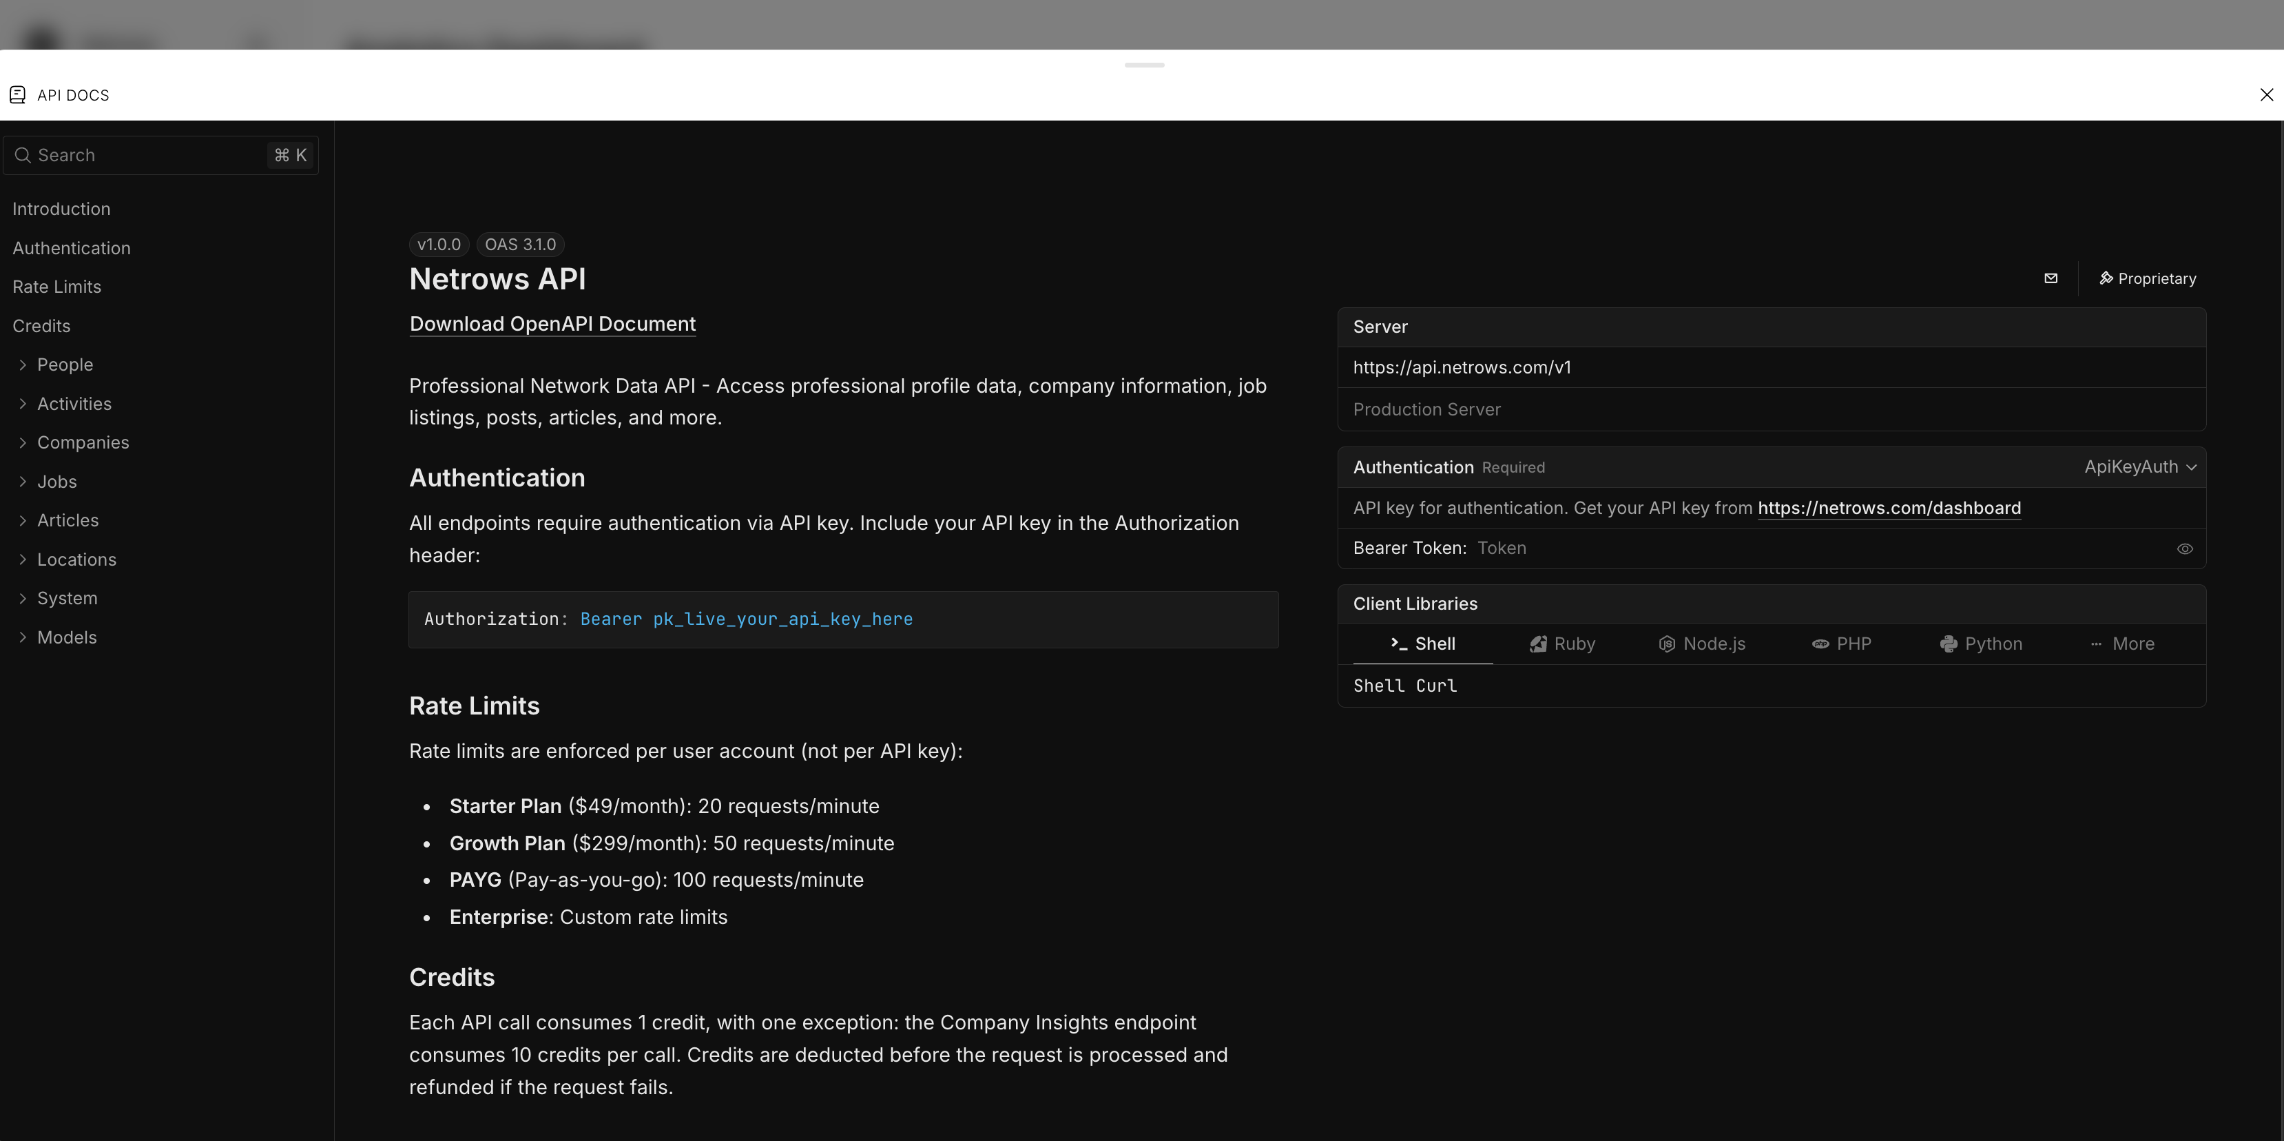Select the Python client library icon
The image size is (2284, 1141).
[x=1950, y=644]
